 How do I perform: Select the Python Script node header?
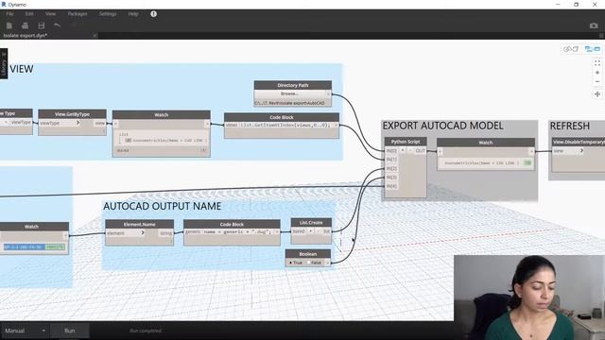(x=406, y=142)
